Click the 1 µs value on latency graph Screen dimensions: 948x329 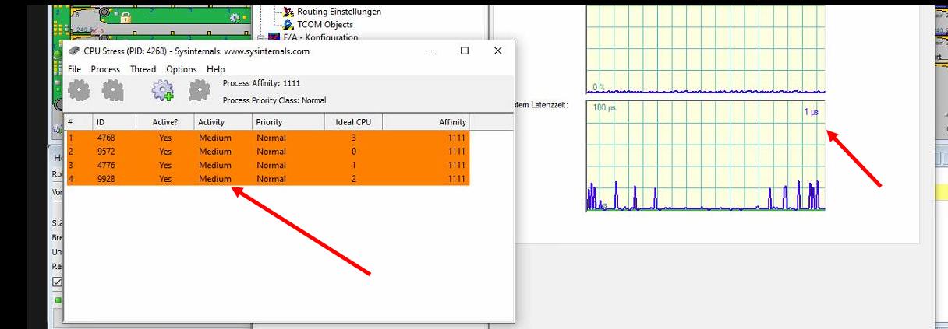811,112
